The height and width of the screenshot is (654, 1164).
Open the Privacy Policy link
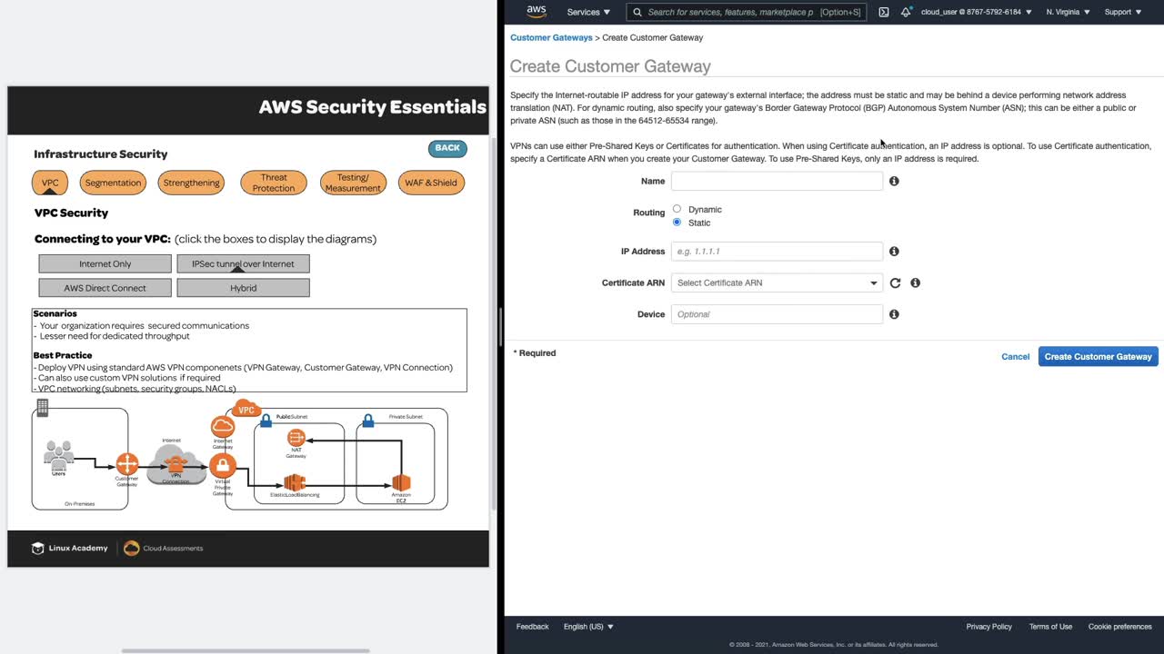pyautogui.click(x=988, y=627)
